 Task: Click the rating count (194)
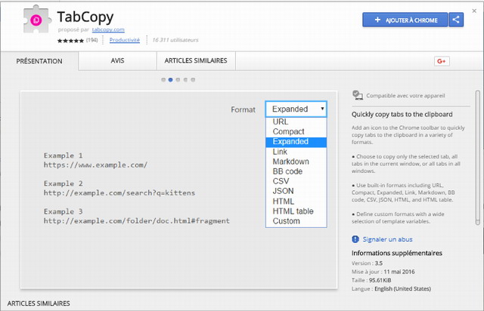click(92, 40)
